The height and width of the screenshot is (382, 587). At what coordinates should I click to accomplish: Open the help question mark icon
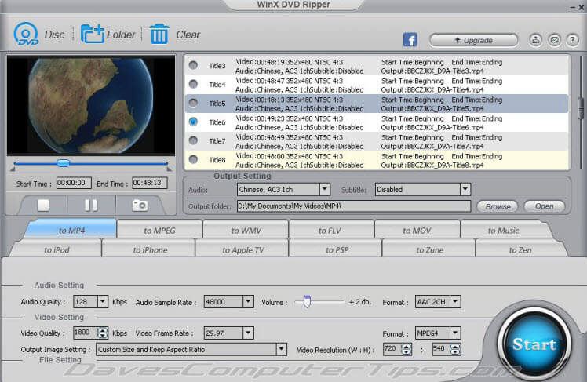[572, 40]
